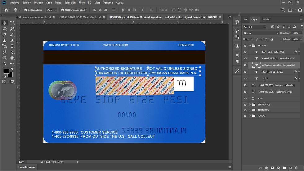304x171 pixels.
Task: Click the foreground color swatch
Action: [x=7, y=71]
